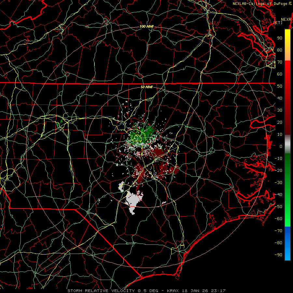Click the -70 value on velocity scale

(278, 231)
